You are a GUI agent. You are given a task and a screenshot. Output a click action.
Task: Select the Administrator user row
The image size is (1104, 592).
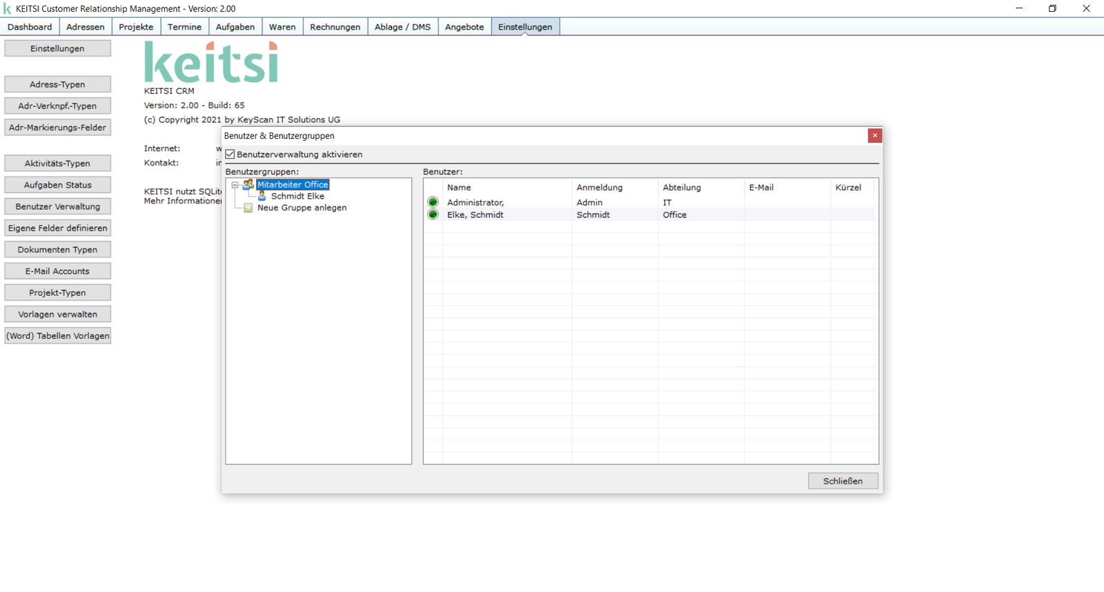649,202
